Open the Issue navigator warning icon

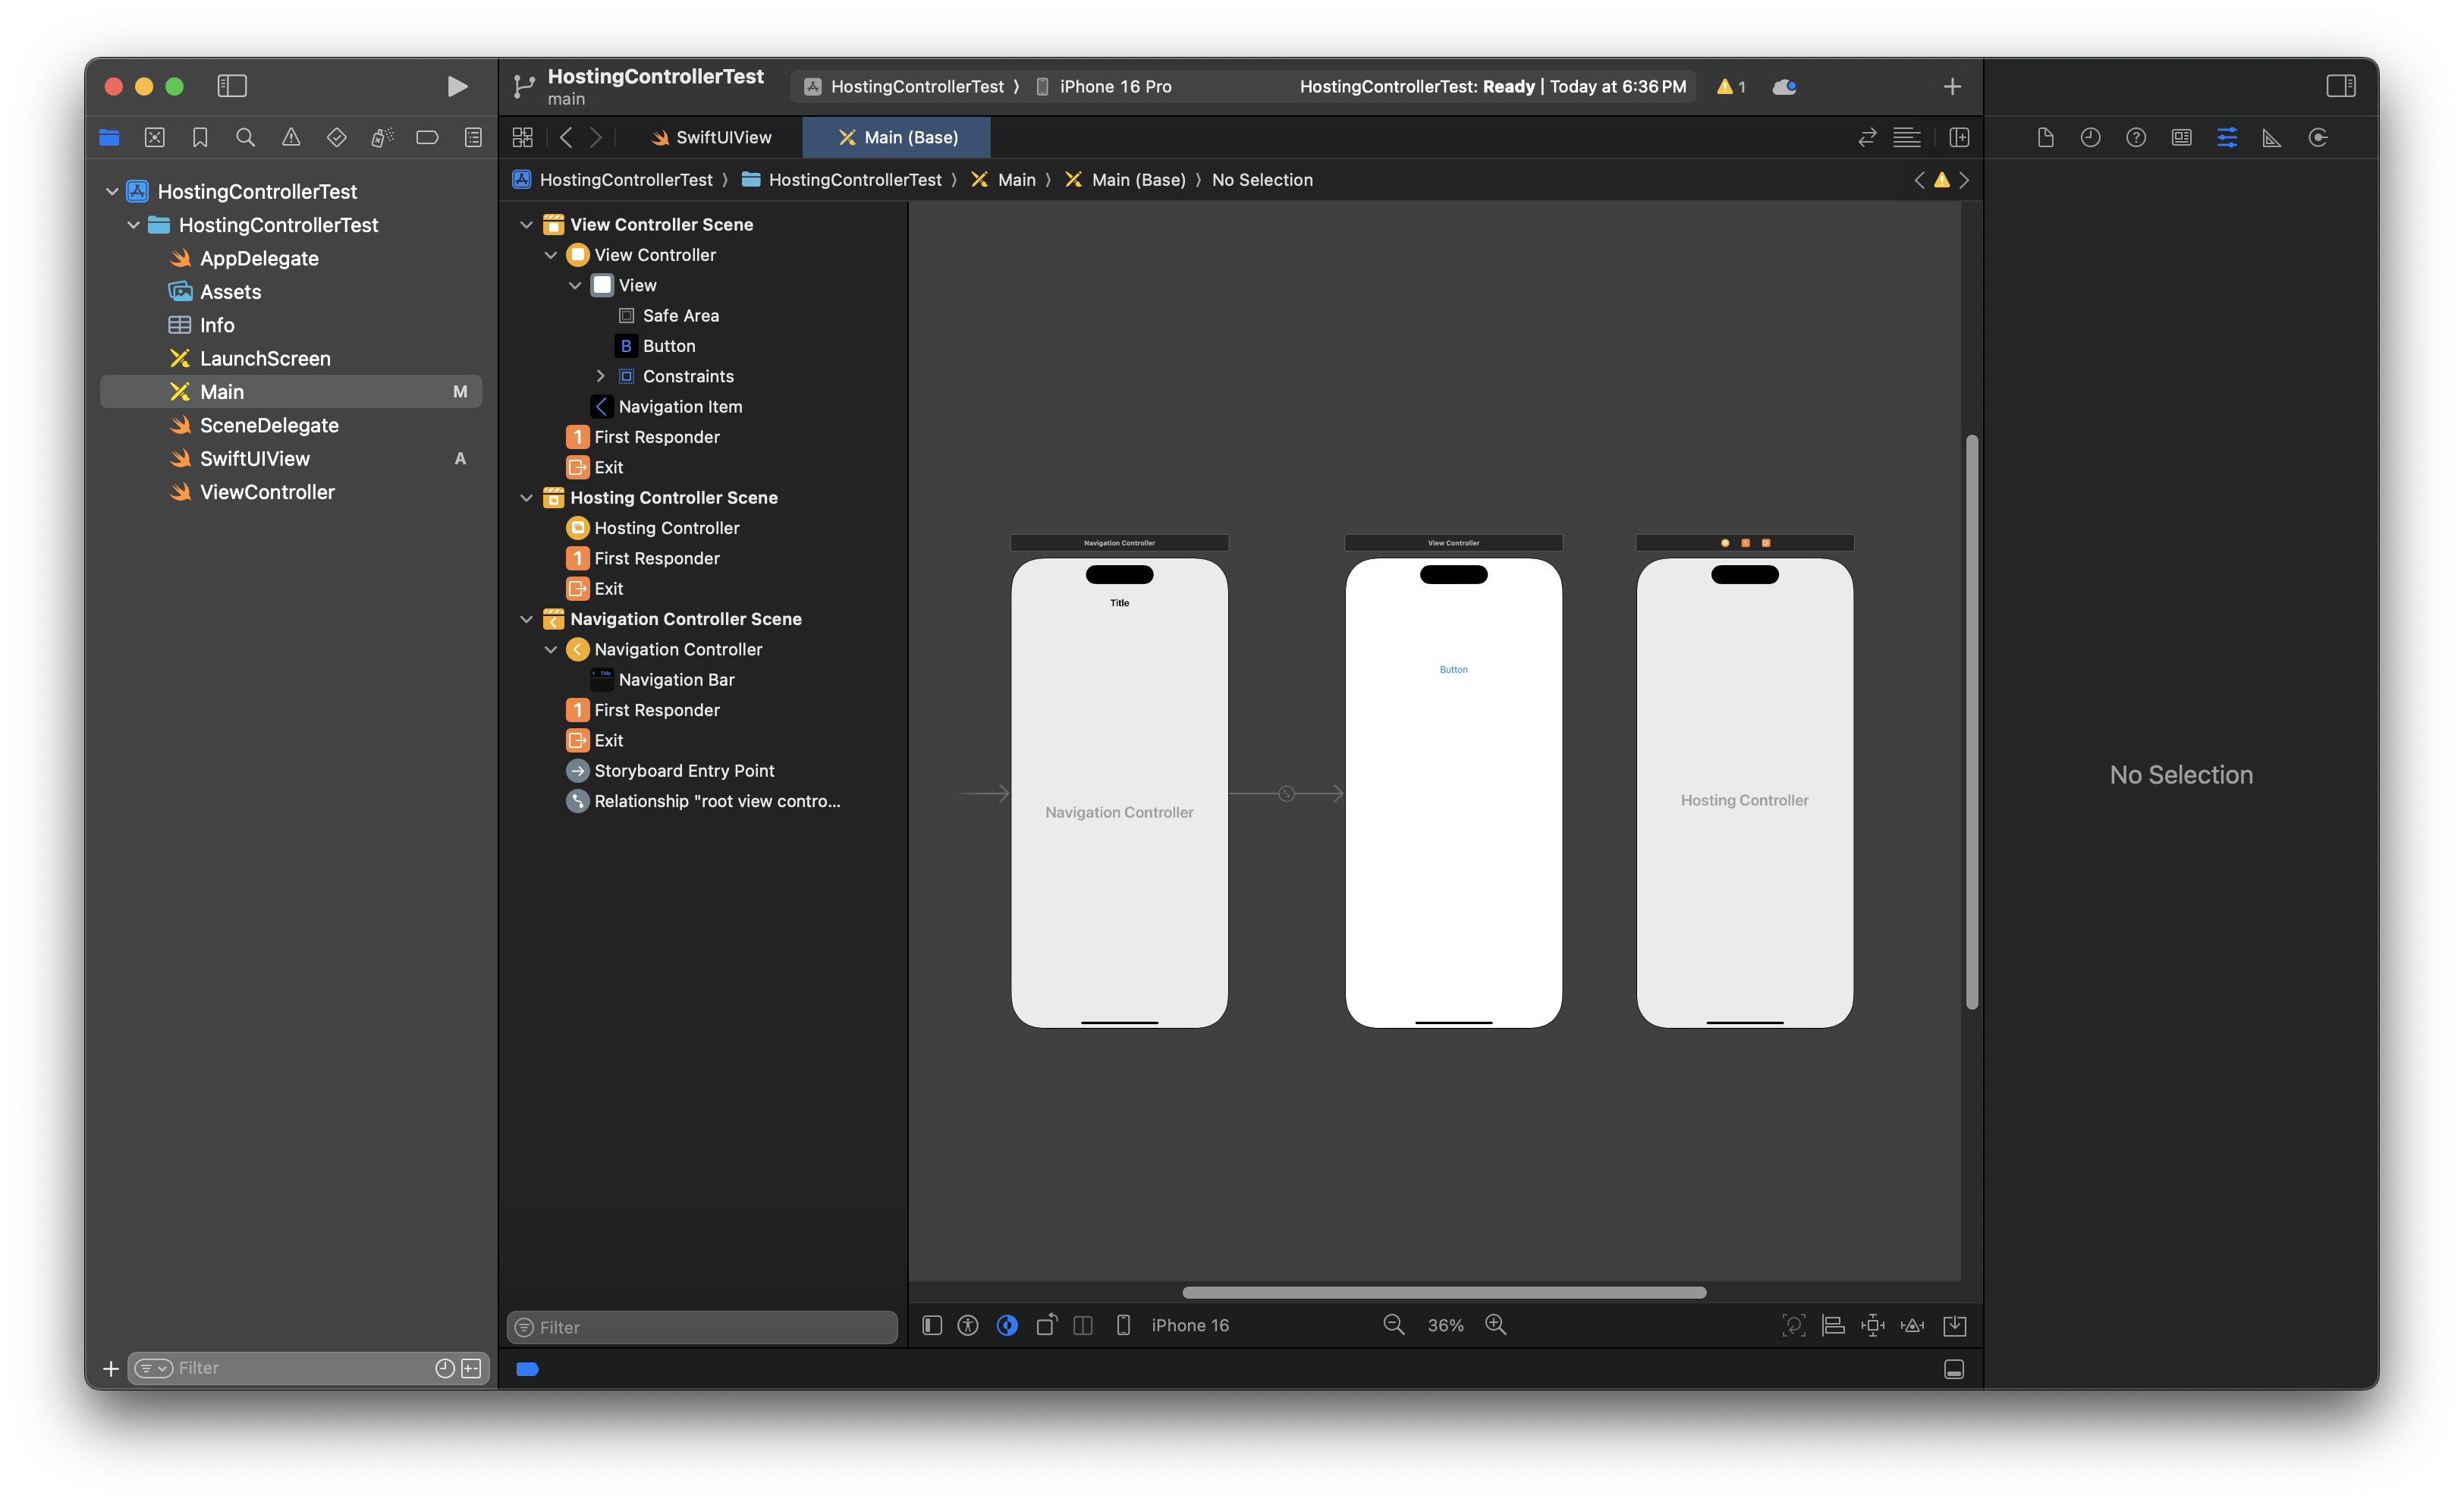coord(291,137)
